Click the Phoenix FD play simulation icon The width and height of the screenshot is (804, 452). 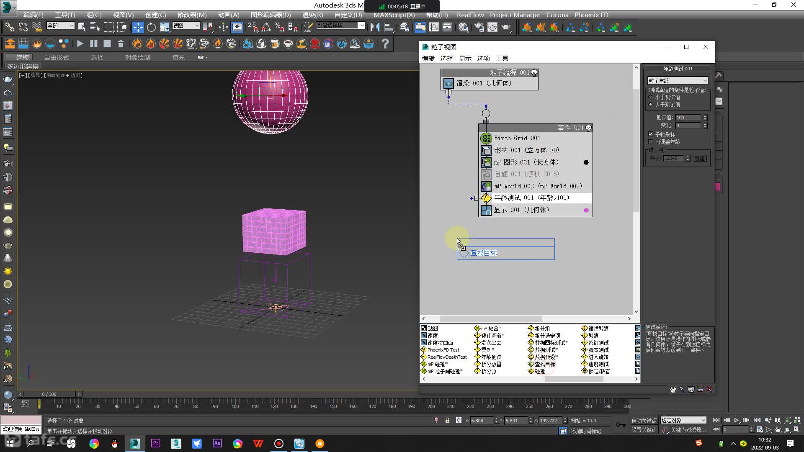pos(80,43)
